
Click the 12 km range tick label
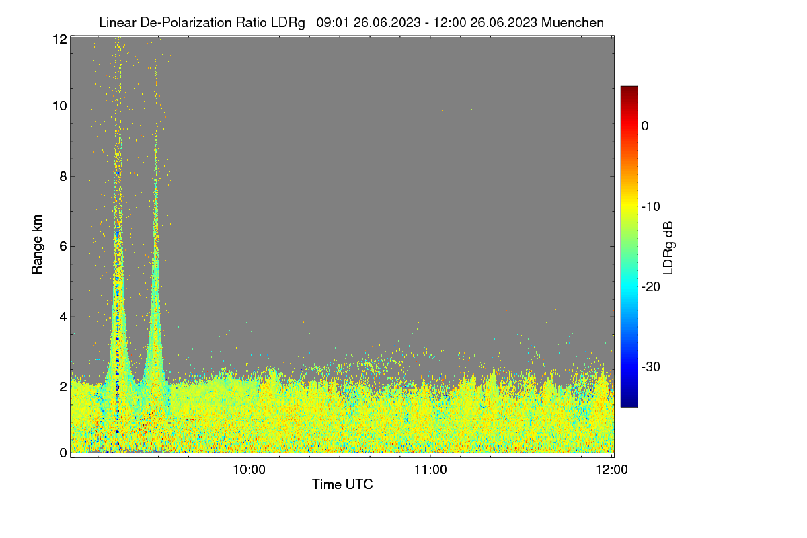coord(60,39)
